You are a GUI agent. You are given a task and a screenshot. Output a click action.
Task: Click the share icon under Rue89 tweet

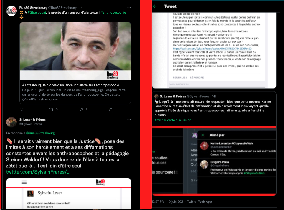pyautogui.click(x=111, y=109)
